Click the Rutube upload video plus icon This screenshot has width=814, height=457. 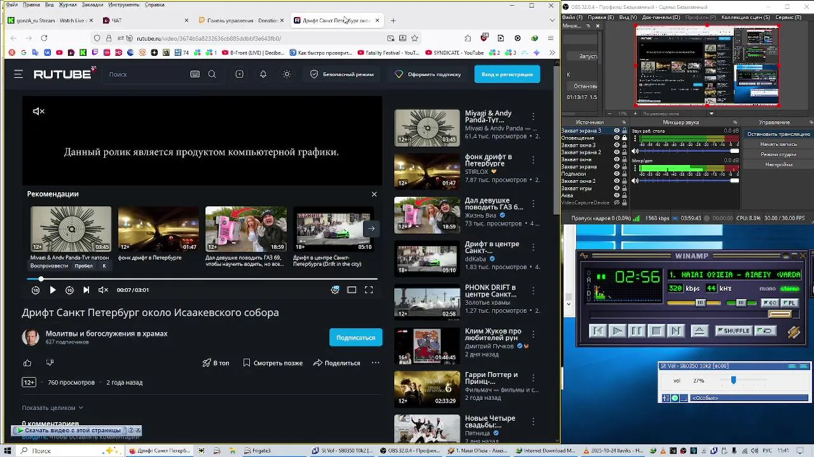pyautogui.click(x=239, y=74)
